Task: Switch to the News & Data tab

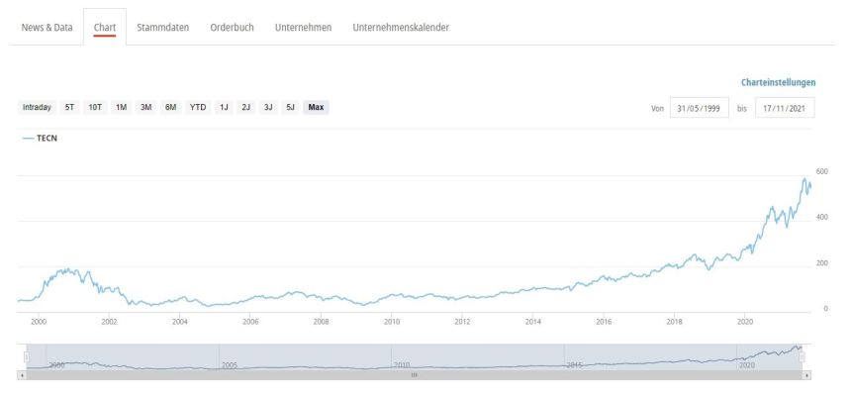Action: coord(47,27)
